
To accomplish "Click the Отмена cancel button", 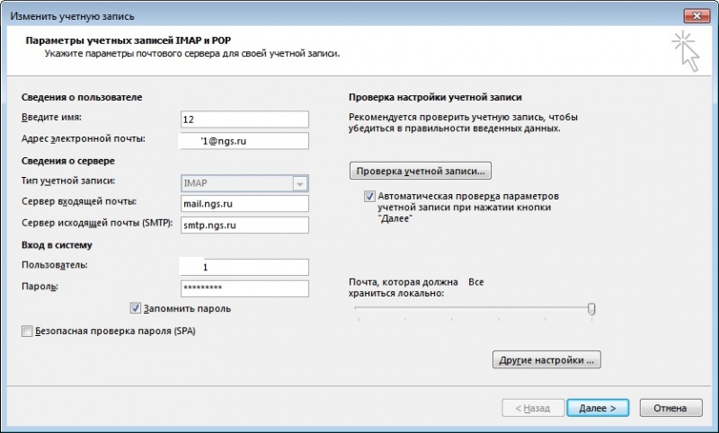I will [670, 408].
